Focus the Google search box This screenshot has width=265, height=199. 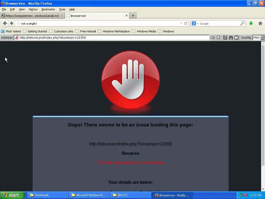point(219,24)
